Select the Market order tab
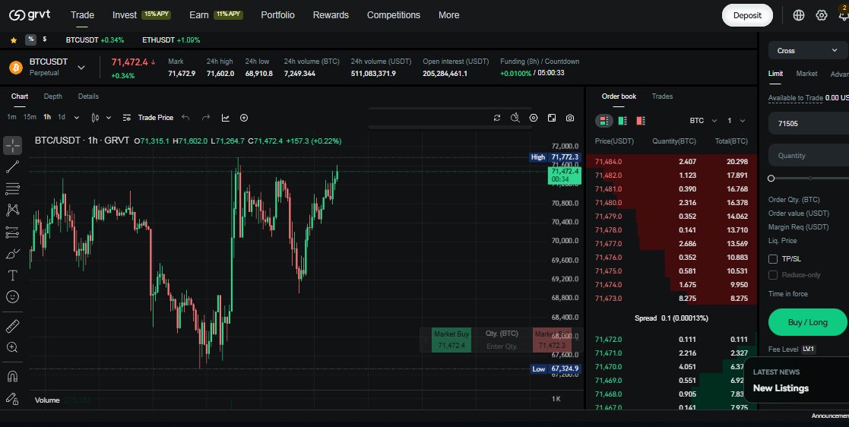849x427 pixels. (x=806, y=74)
